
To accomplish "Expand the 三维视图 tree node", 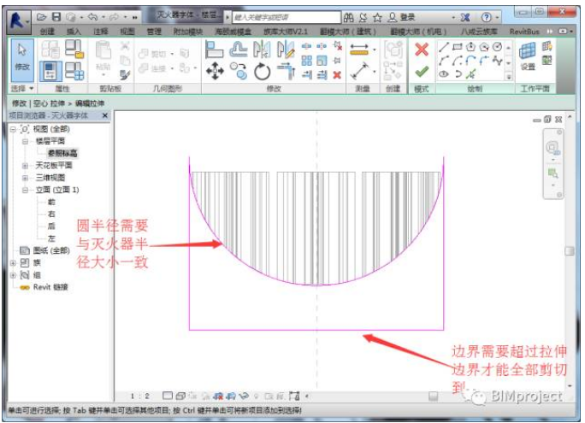I will (26, 178).
